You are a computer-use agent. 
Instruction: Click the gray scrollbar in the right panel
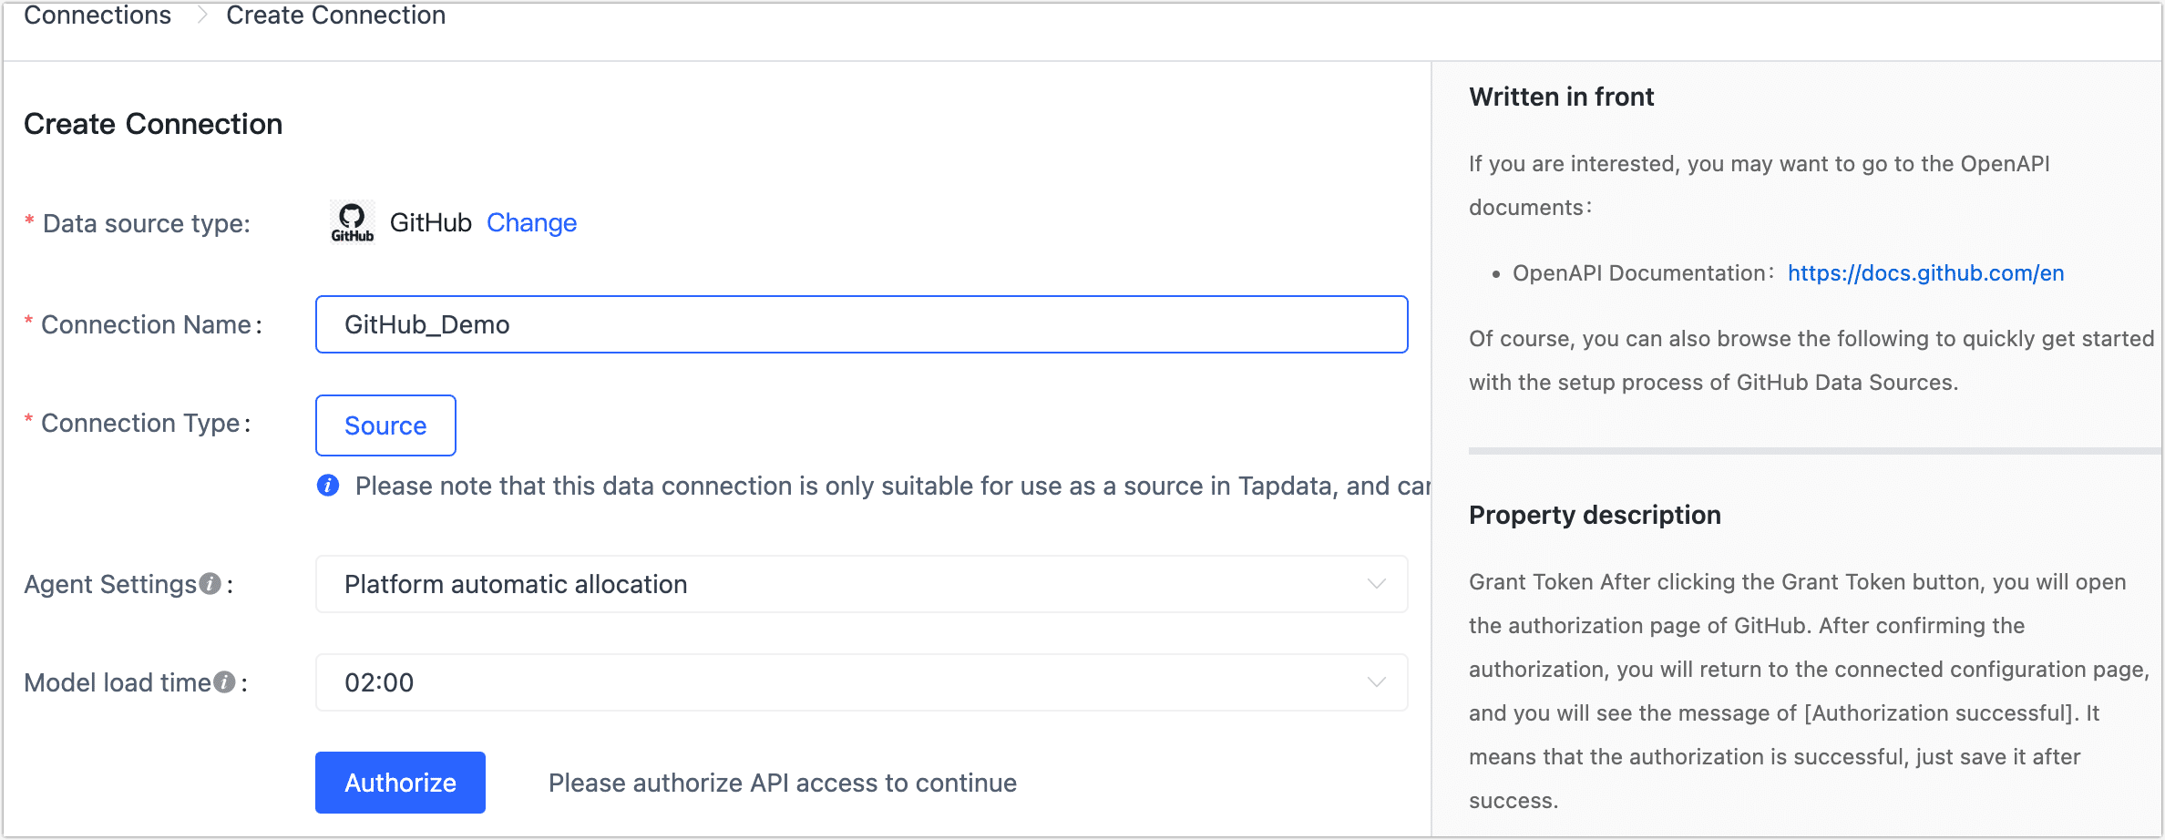[1813, 449]
